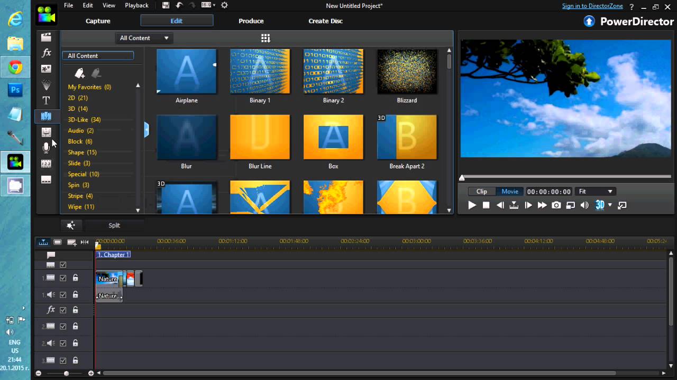Open the Transition Room icon
Image resolution: width=677 pixels, height=380 pixels.
(x=47, y=116)
